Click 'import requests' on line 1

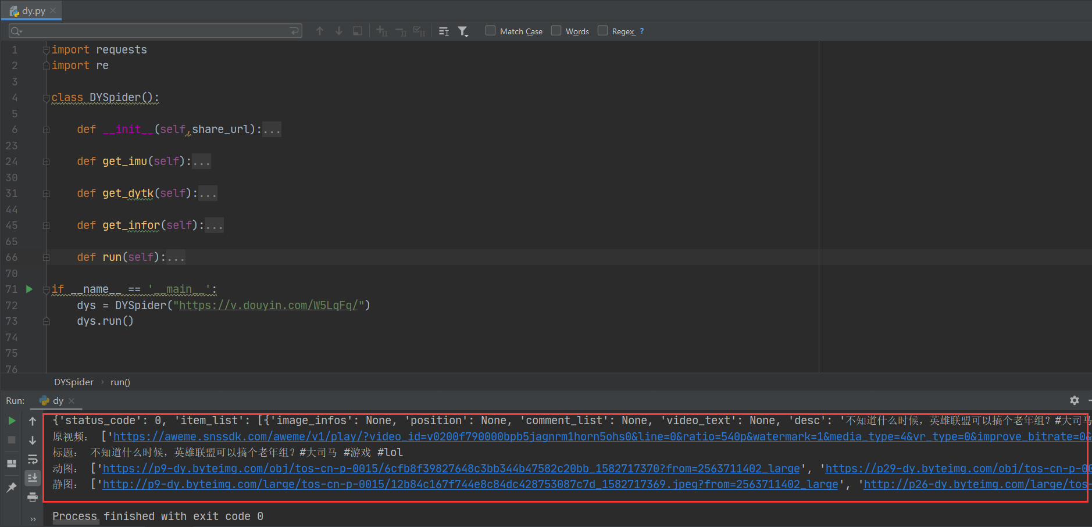click(x=99, y=50)
